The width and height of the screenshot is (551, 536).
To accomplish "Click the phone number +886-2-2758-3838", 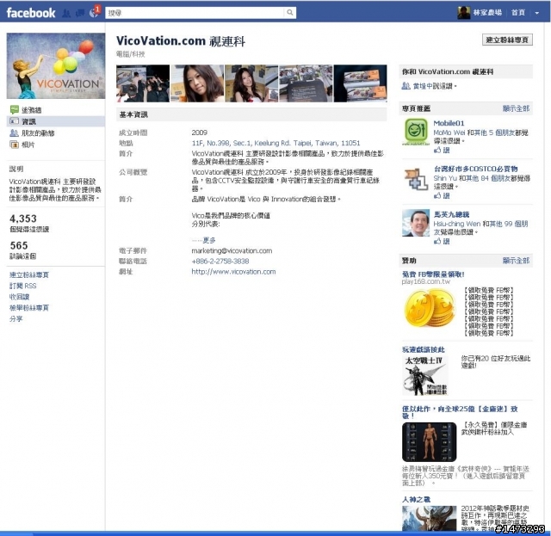I will pyautogui.click(x=220, y=262).
